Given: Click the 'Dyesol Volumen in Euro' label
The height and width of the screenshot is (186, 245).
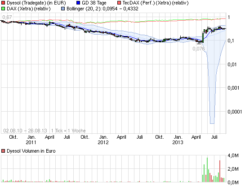Looking at the screenshot, I should click(x=31, y=151).
